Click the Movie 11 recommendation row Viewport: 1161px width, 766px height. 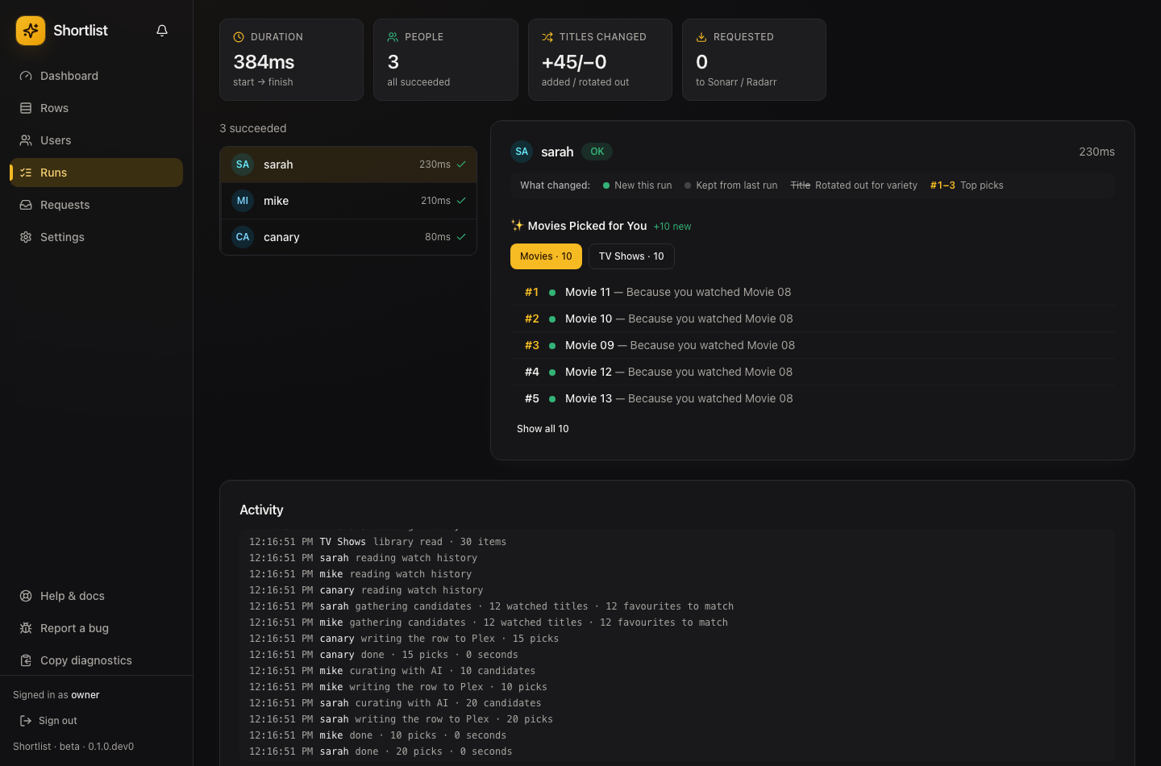(814, 292)
